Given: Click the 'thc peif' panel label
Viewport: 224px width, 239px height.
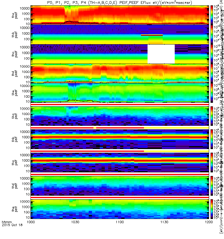Looking at the screenshot, I should tap(15, 163).
